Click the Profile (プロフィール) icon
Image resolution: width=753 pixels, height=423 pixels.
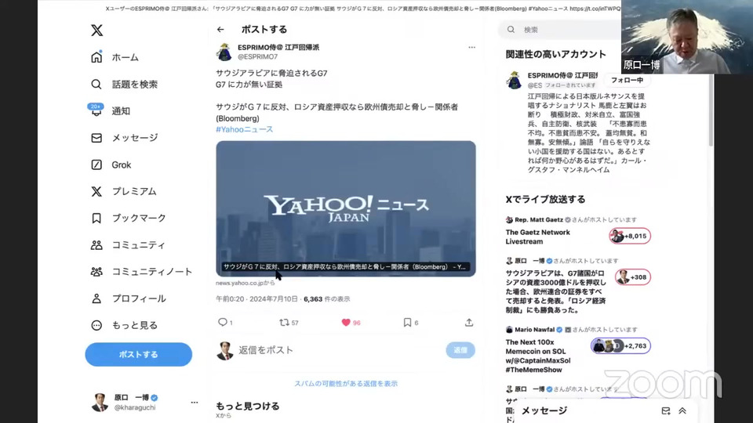coord(96,298)
